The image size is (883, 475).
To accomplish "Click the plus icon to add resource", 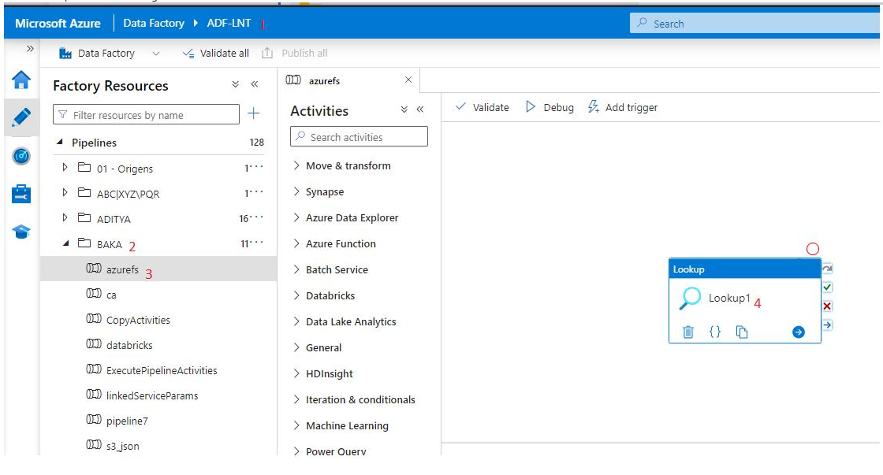I will pyautogui.click(x=253, y=113).
